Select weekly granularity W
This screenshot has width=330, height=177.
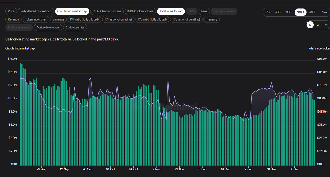pyautogui.click(x=318, y=25)
